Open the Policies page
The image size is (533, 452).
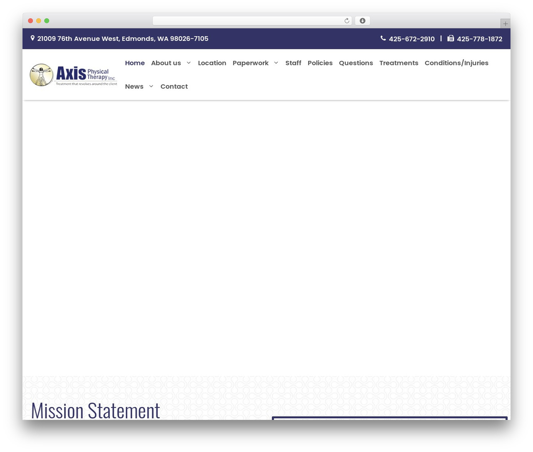(320, 63)
